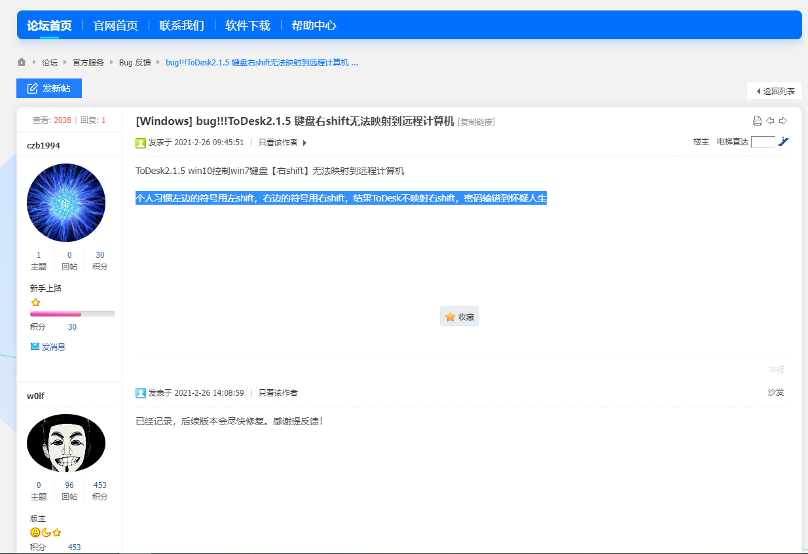Go to 论坛 breadcrumb link
The image size is (808, 554).
50,63
